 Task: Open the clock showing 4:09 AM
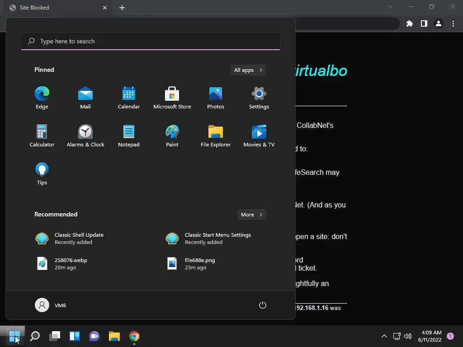click(x=430, y=336)
